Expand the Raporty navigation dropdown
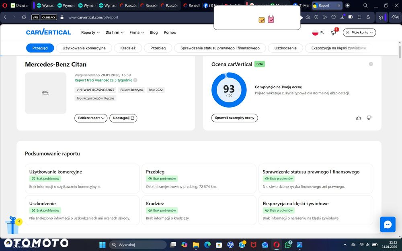The image size is (402, 251). click(x=90, y=33)
